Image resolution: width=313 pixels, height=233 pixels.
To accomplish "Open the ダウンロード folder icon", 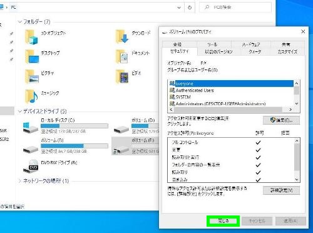I will (122, 36).
